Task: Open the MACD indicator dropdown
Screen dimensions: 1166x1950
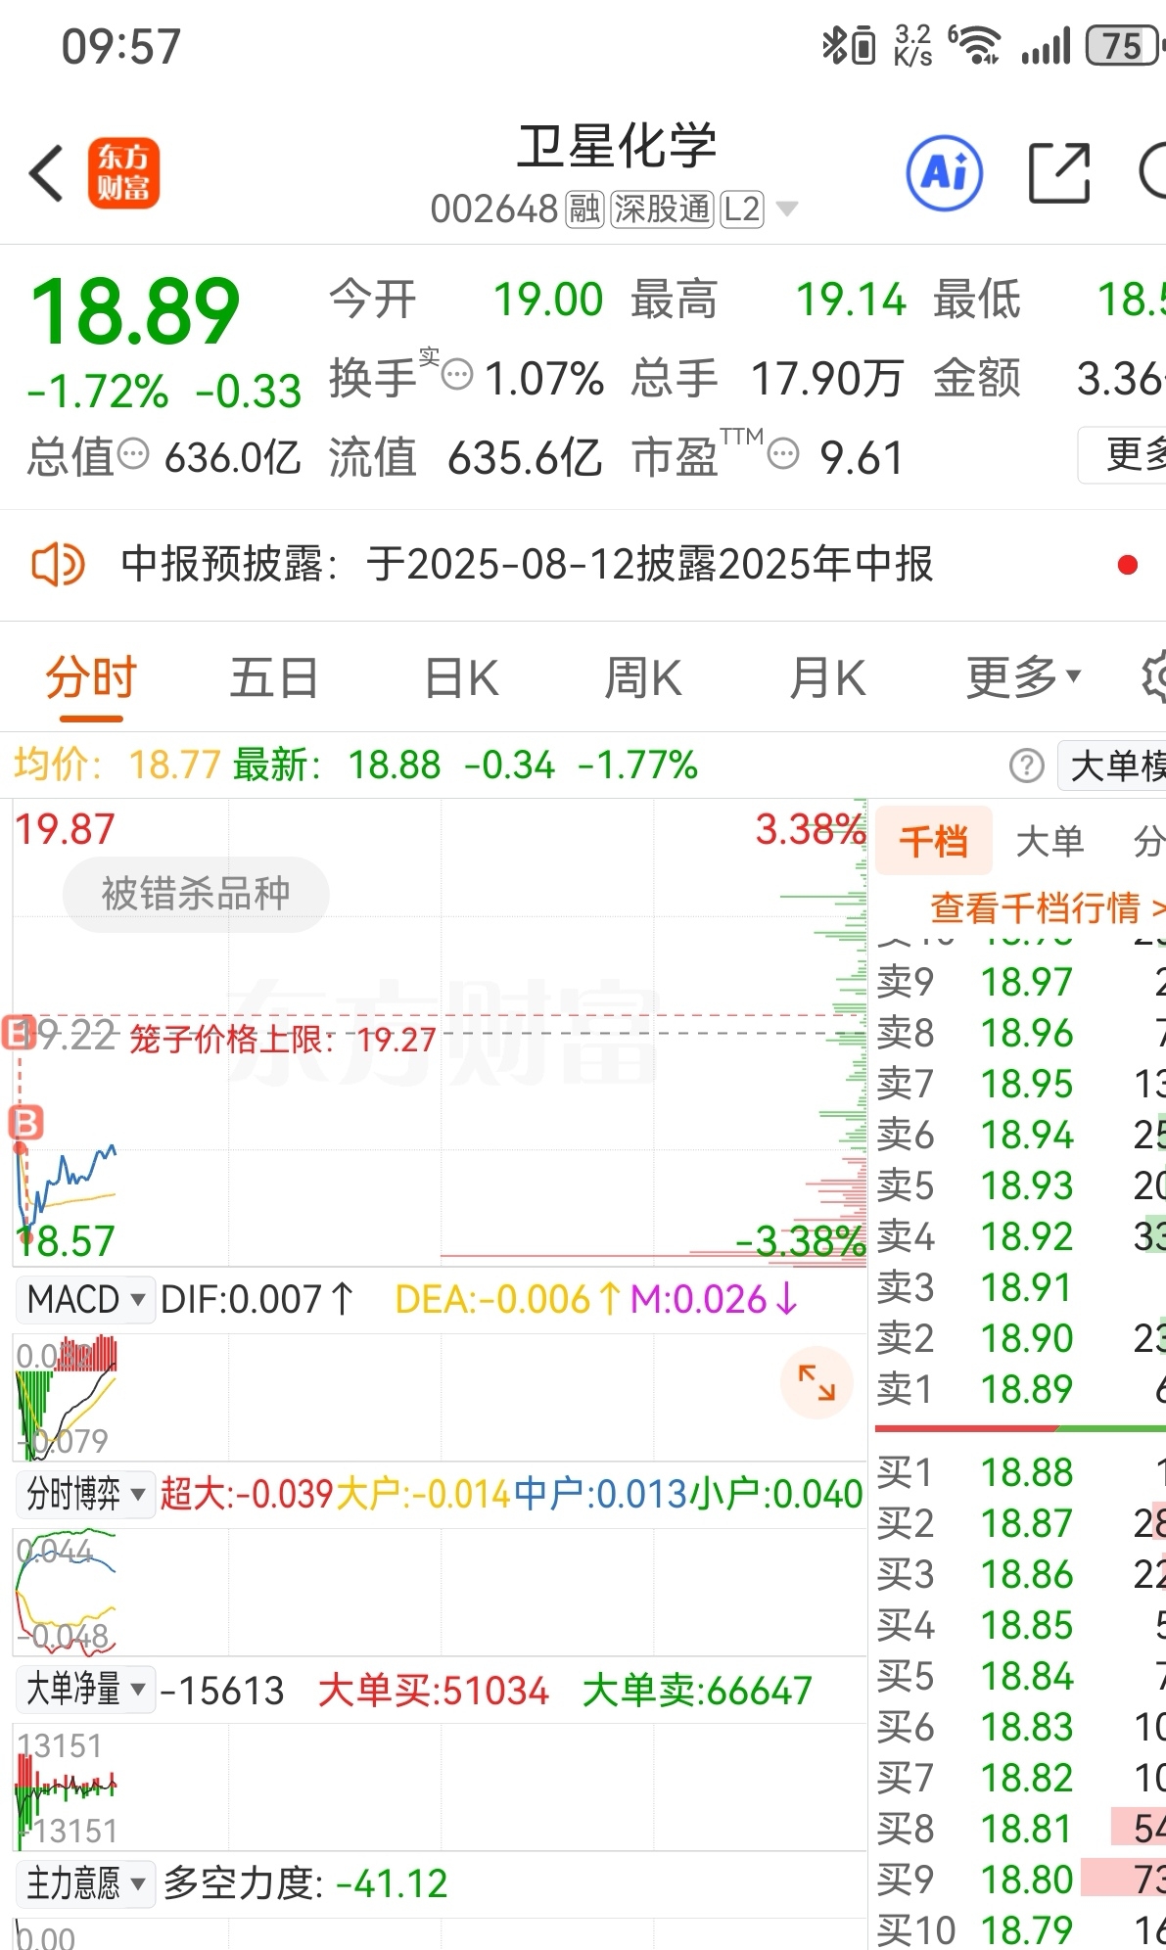Action: pos(85,1300)
